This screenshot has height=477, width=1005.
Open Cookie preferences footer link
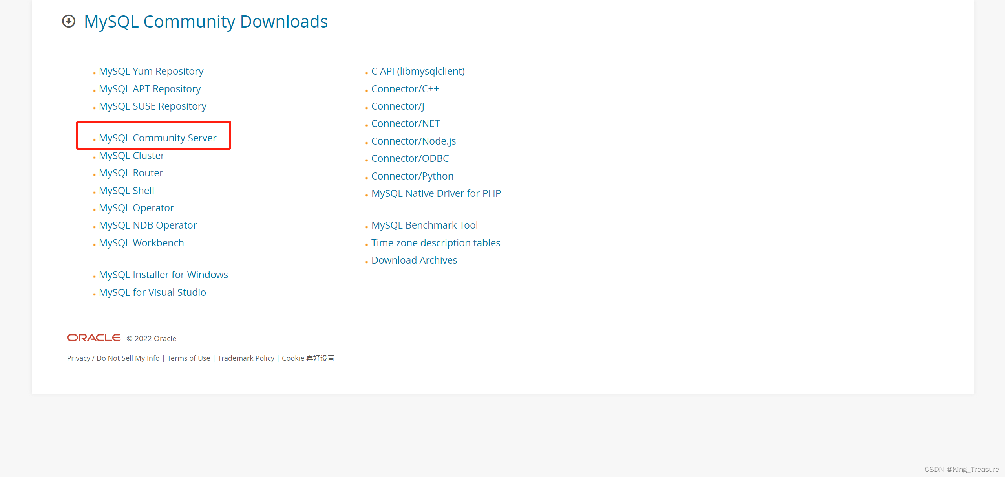(308, 358)
